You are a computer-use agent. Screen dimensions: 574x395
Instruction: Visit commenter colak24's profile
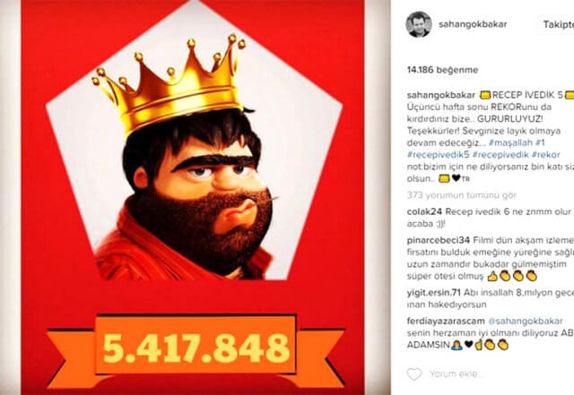424,211
